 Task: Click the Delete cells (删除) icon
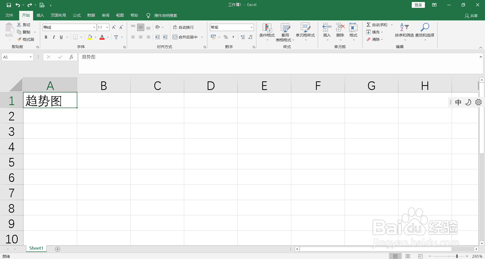pos(340,27)
